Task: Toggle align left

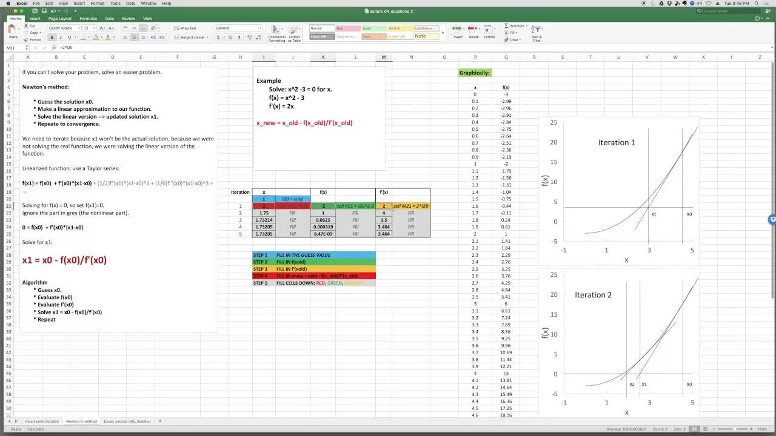Action: coord(125,38)
